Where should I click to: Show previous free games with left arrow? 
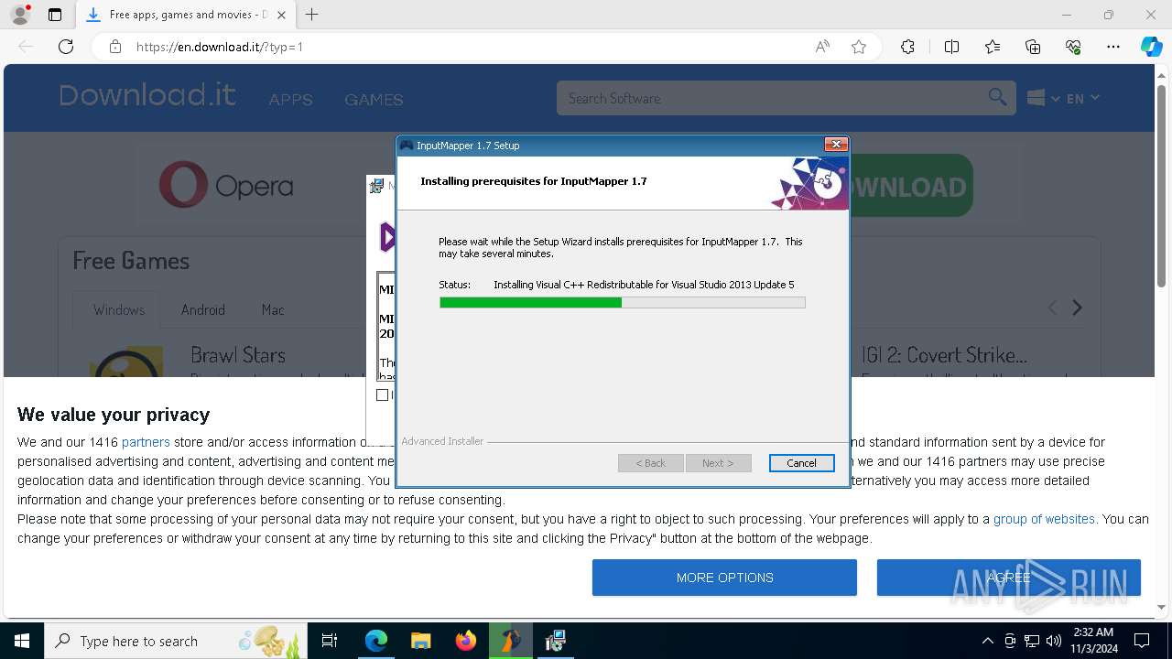pos(1052,308)
